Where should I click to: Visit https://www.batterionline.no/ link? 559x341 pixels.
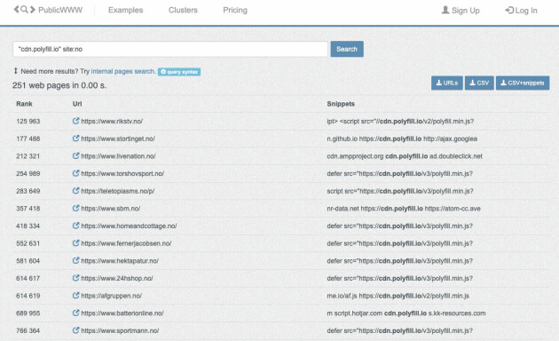click(x=122, y=313)
